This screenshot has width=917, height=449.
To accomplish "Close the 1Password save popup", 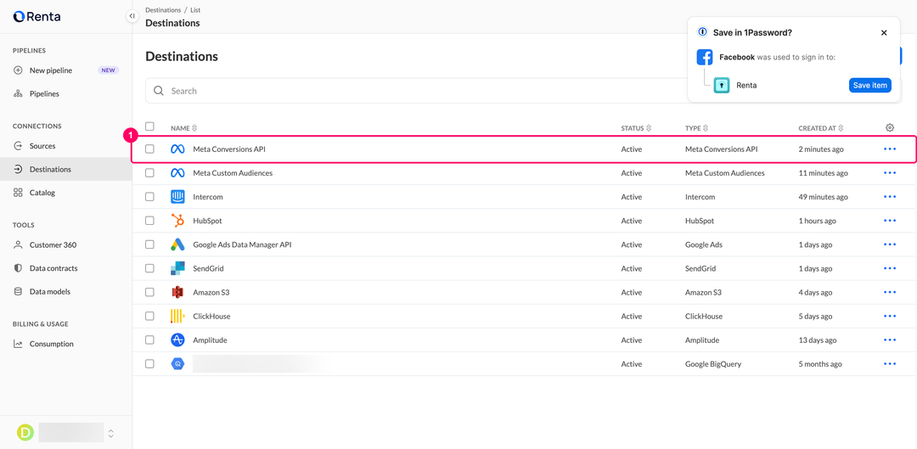I will [884, 33].
